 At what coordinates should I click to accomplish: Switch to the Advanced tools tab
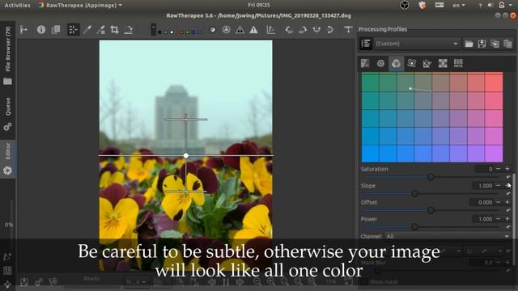pyautogui.click(x=412, y=63)
